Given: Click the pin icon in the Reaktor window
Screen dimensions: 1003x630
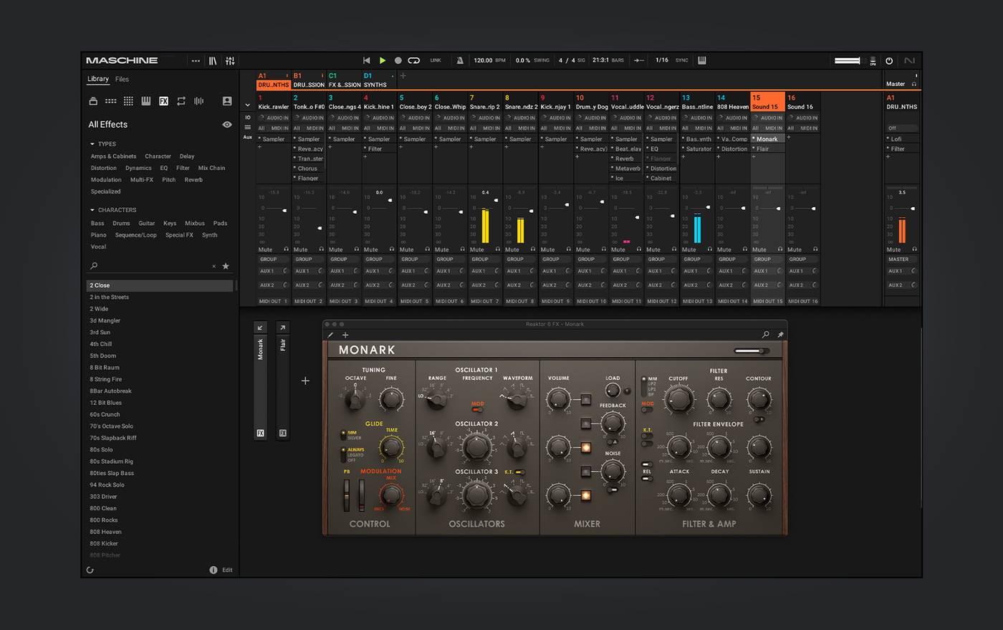Looking at the screenshot, I should 780,335.
